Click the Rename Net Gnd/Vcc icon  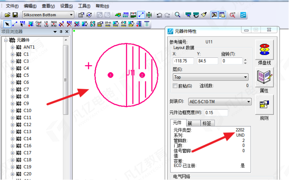coord(38,24)
